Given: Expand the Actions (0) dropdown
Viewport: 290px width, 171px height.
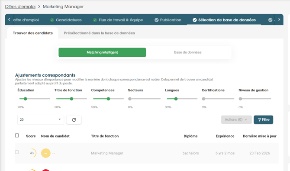Looking at the screenshot, I should pyautogui.click(x=236, y=120).
